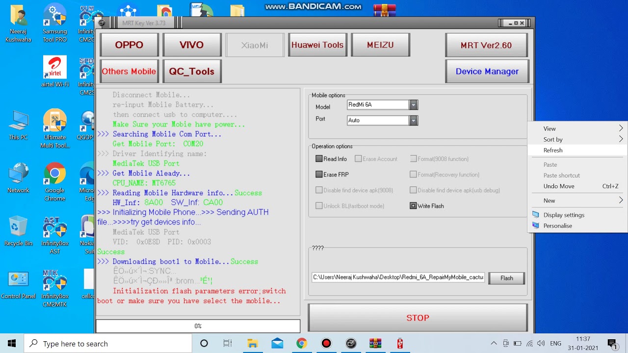Open File Explorer from taskbar
The width and height of the screenshot is (628, 353).
coord(252,343)
